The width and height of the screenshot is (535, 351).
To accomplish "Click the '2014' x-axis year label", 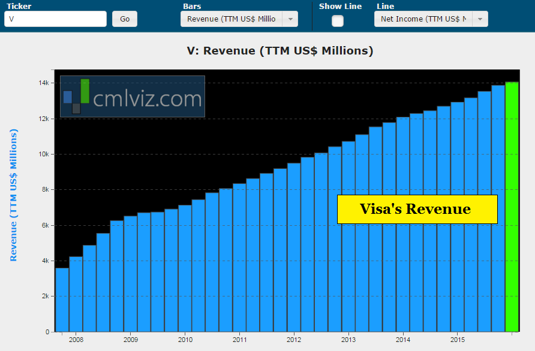I will pyautogui.click(x=403, y=340).
